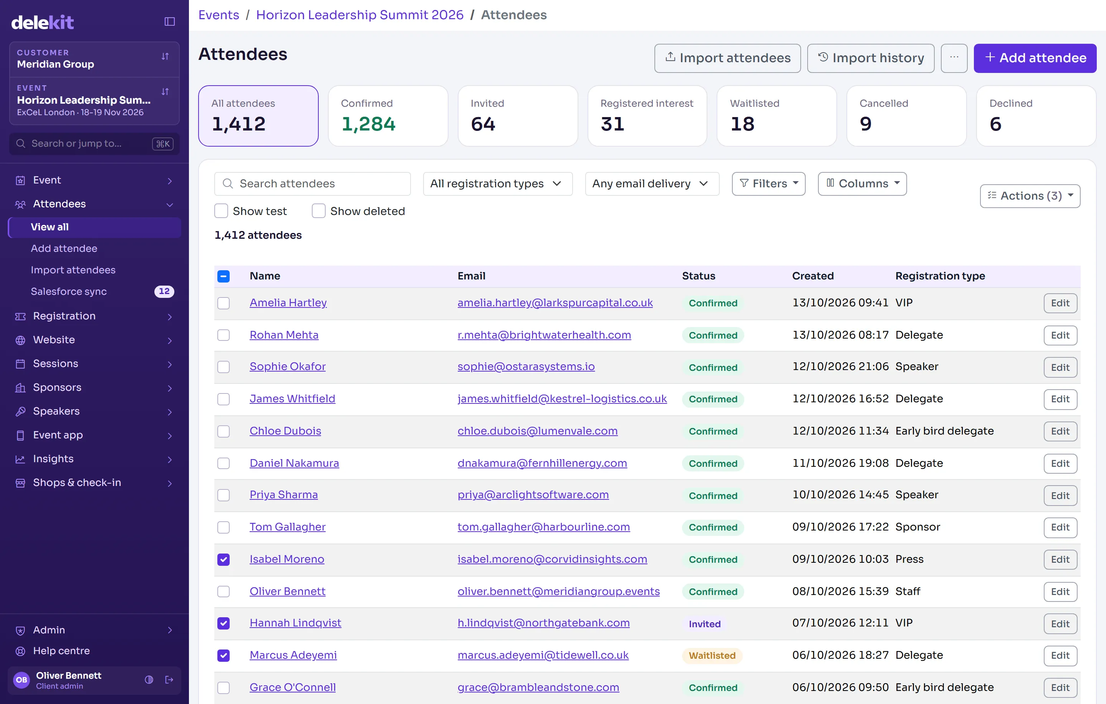Uncheck Isabel Moreno's row checkbox
Image resolution: width=1106 pixels, height=704 pixels.
[x=224, y=559]
